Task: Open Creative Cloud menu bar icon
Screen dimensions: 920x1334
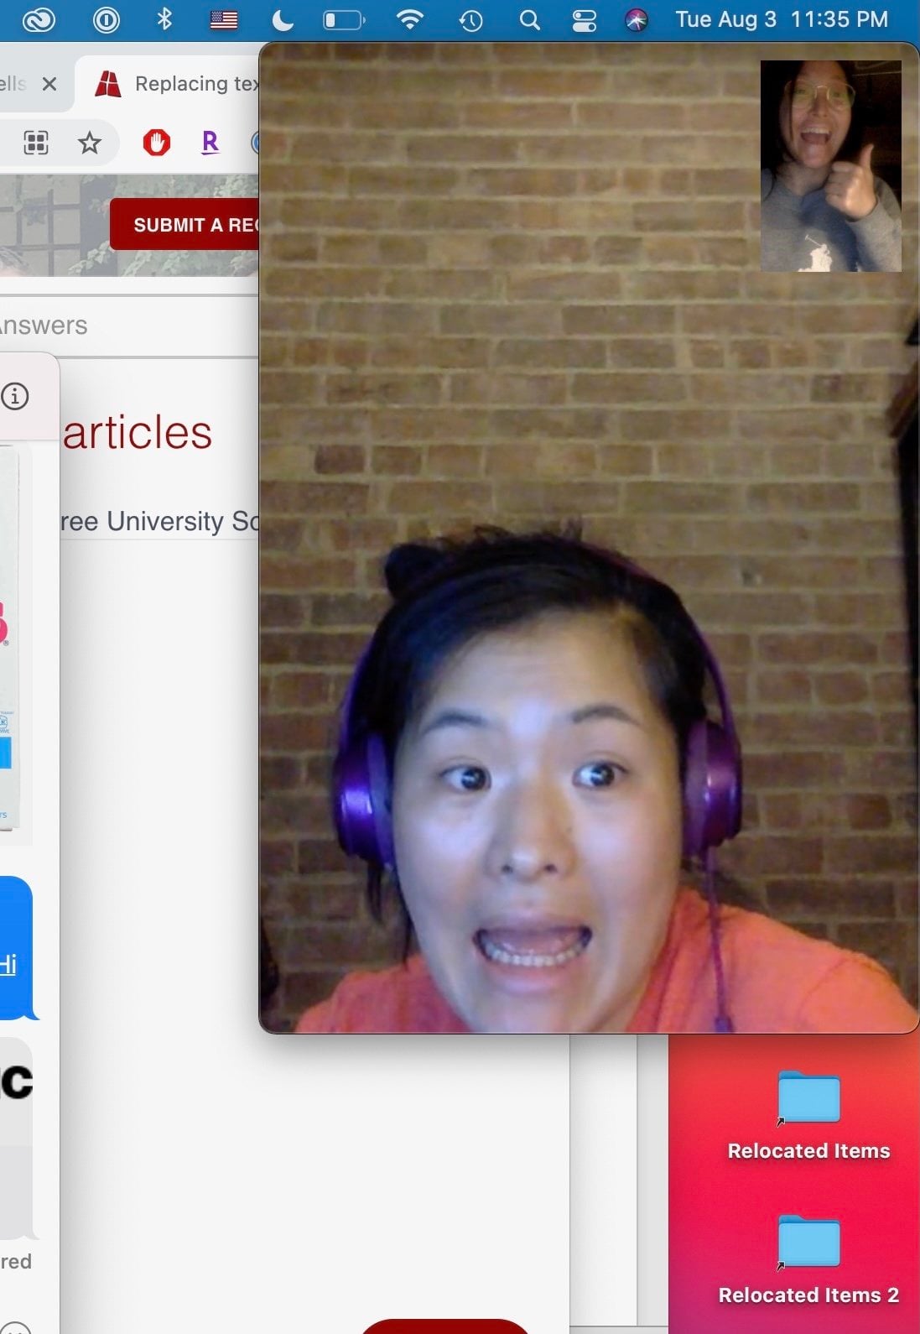Action: pyautogui.click(x=39, y=19)
